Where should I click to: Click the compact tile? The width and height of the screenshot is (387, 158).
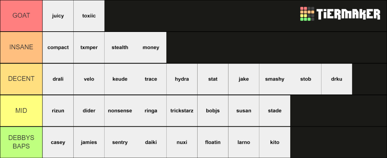click(58, 48)
